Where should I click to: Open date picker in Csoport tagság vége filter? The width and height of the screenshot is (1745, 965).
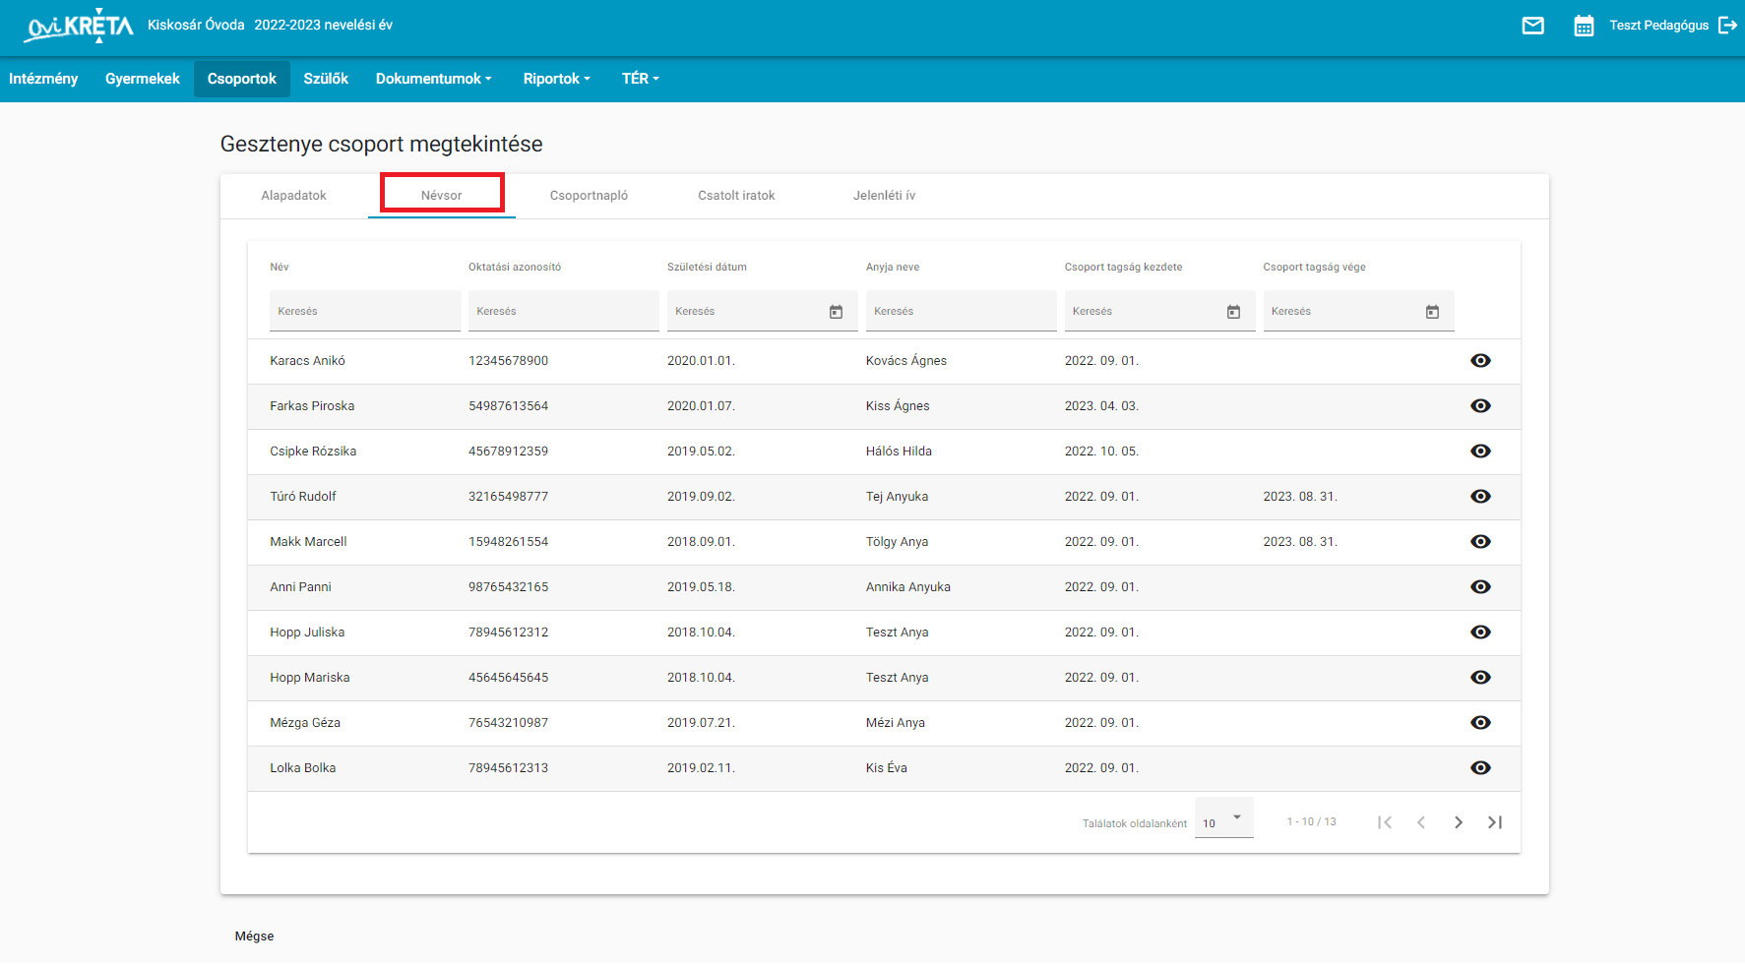(1432, 312)
